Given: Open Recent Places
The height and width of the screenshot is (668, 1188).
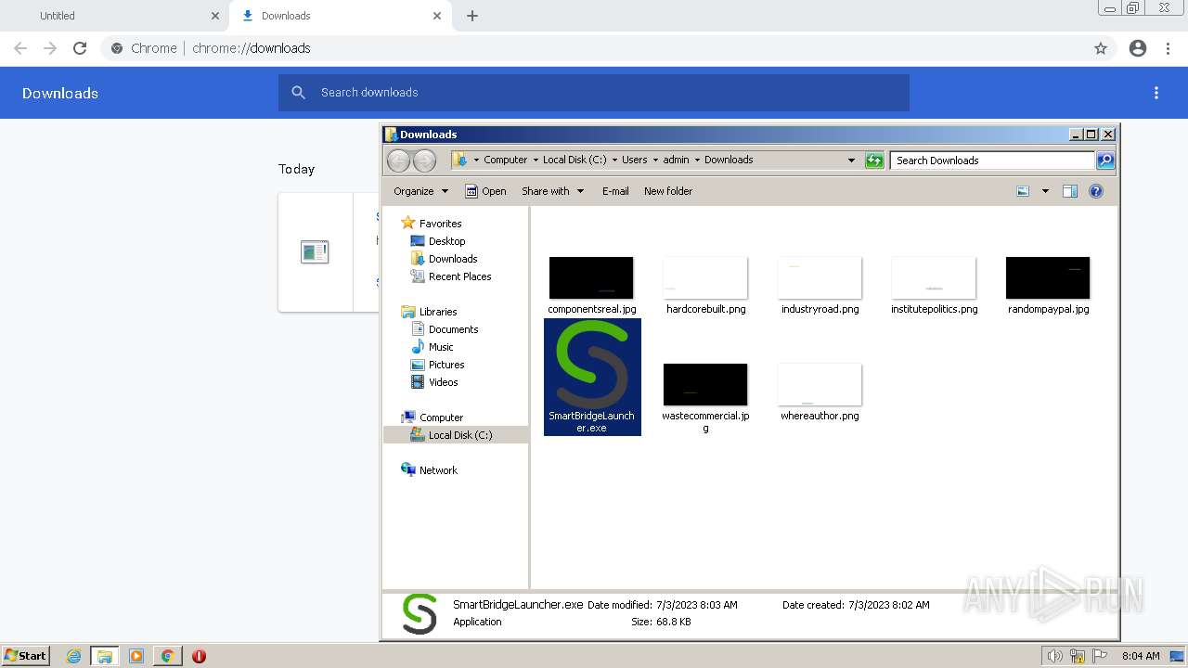Looking at the screenshot, I should click(x=459, y=276).
